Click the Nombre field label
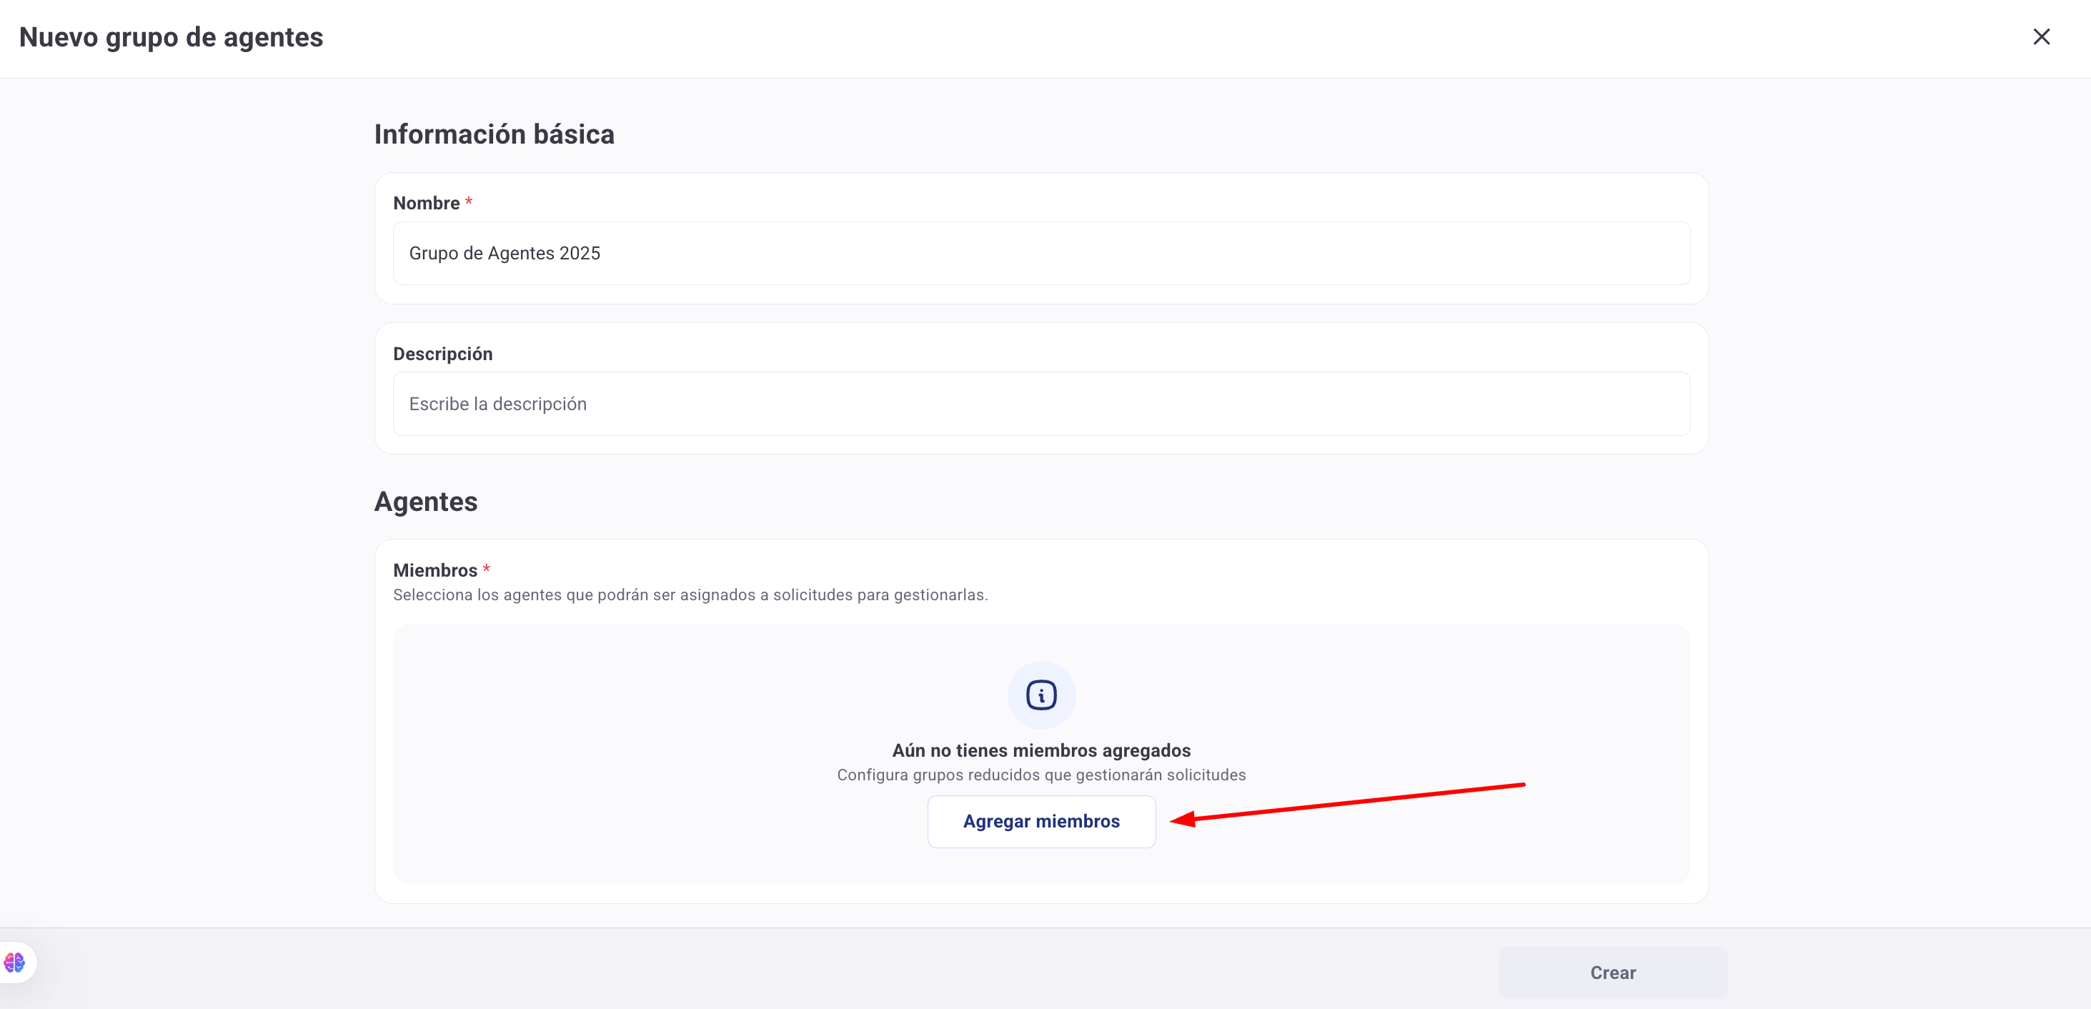2091x1009 pixels. (x=426, y=203)
